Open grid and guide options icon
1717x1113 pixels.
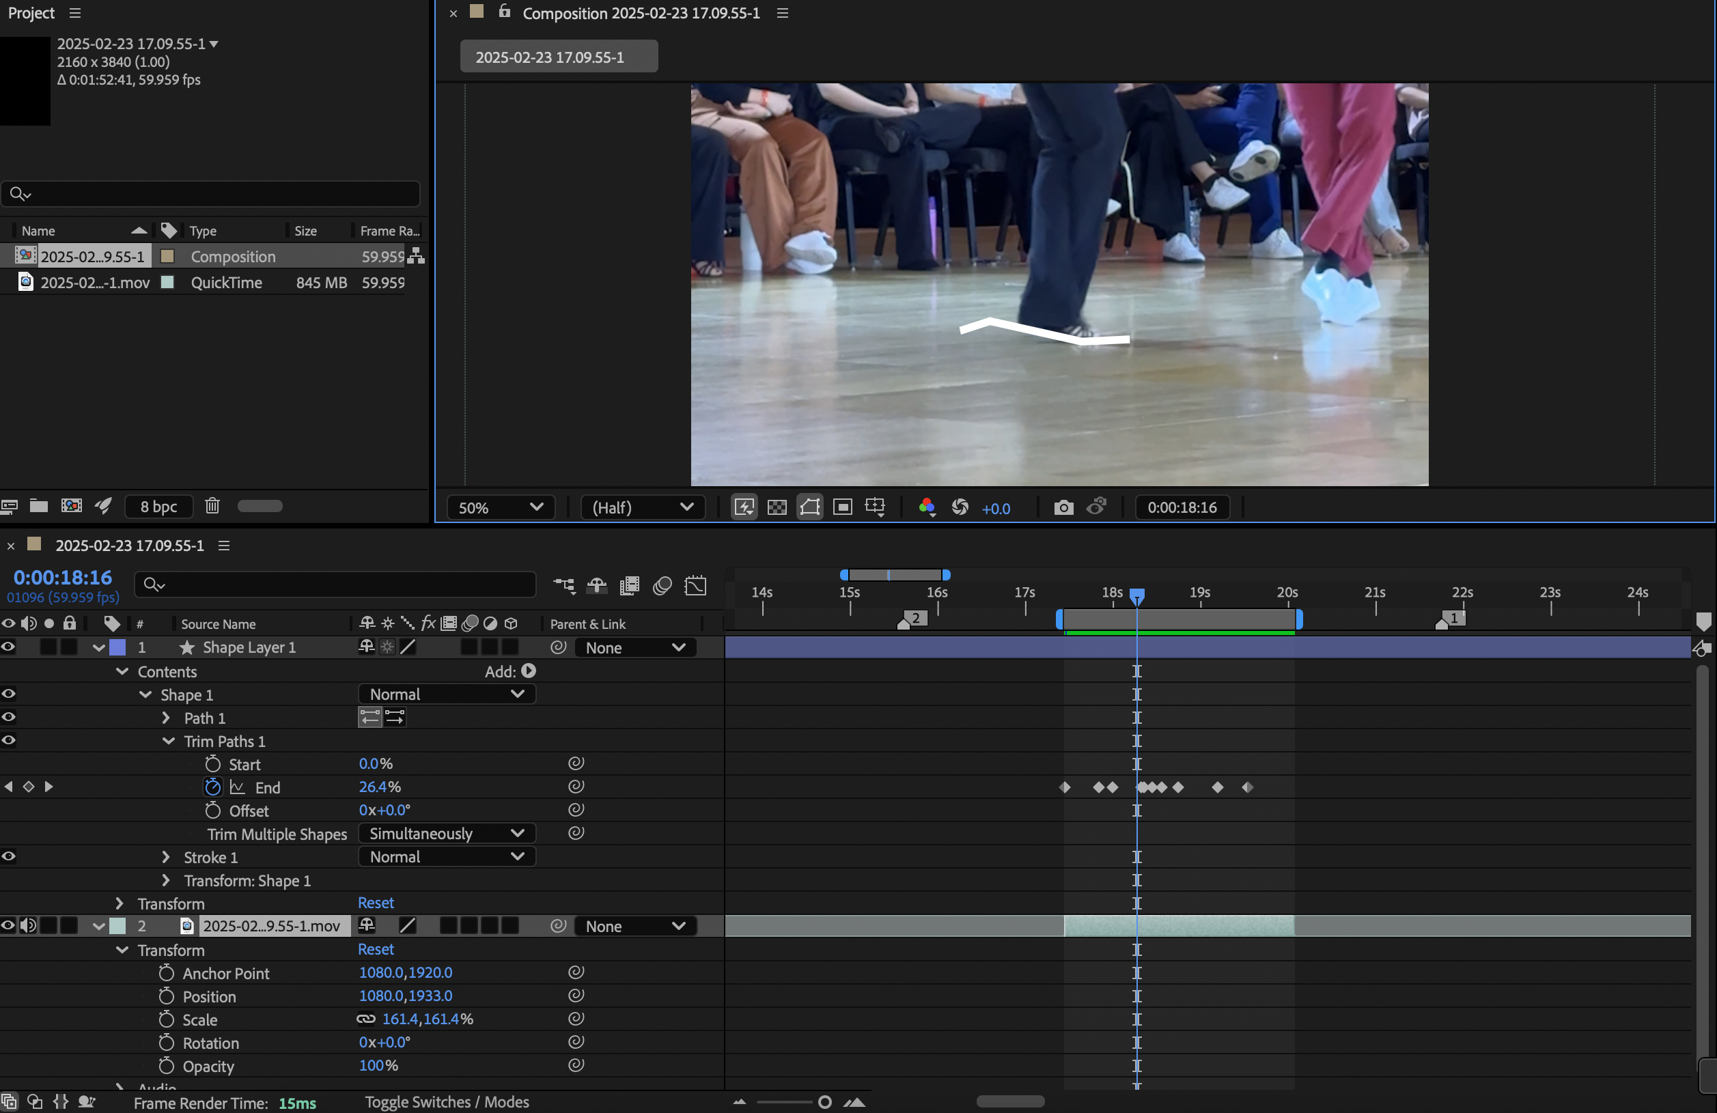[x=875, y=508]
